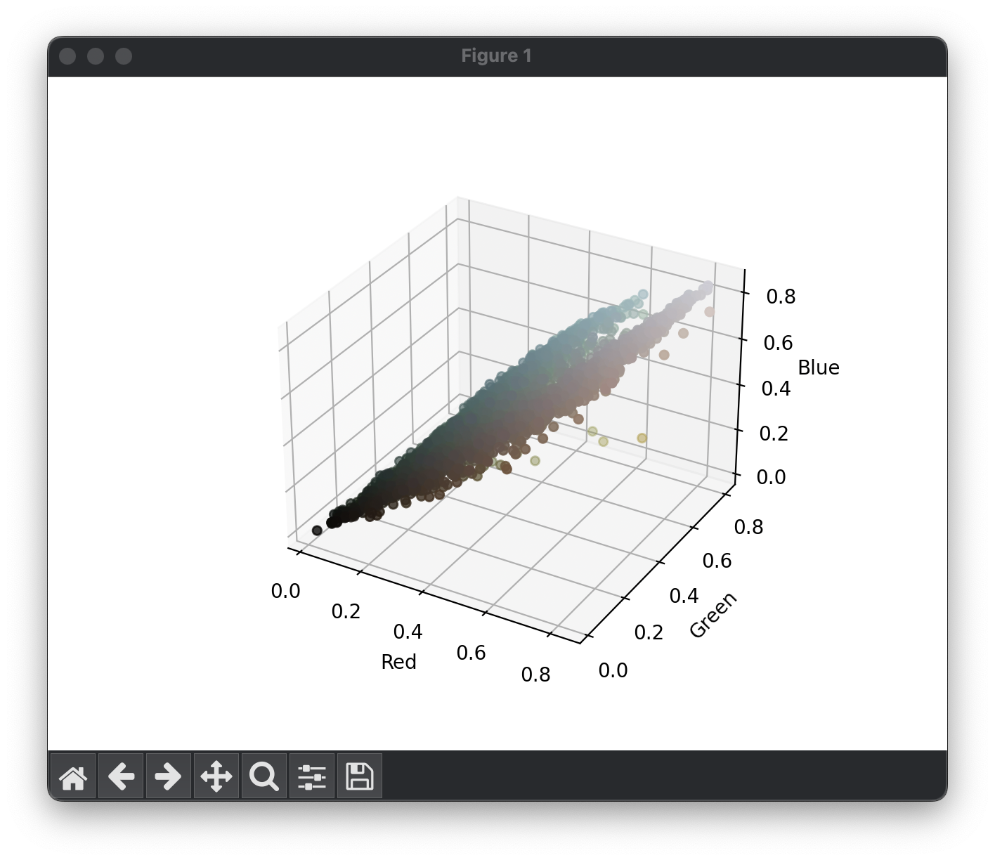The height and width of the screenshot is (860, 995).
Task: Reset the plot with the Home icon
Action: 73,776
